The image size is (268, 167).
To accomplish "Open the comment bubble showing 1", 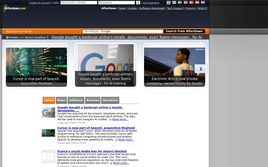I will pyautogui.click(x=201, y=69).
